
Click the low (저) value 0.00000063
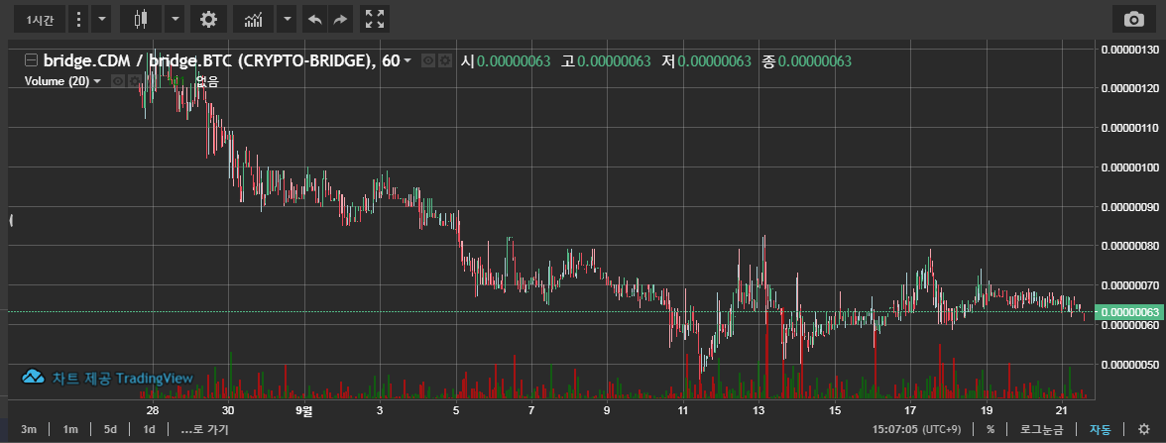(714, 61)
